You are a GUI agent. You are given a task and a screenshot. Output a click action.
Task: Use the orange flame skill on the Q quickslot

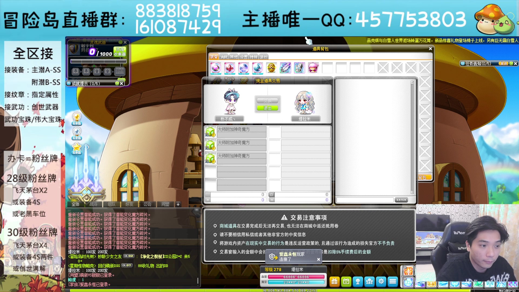408,271
